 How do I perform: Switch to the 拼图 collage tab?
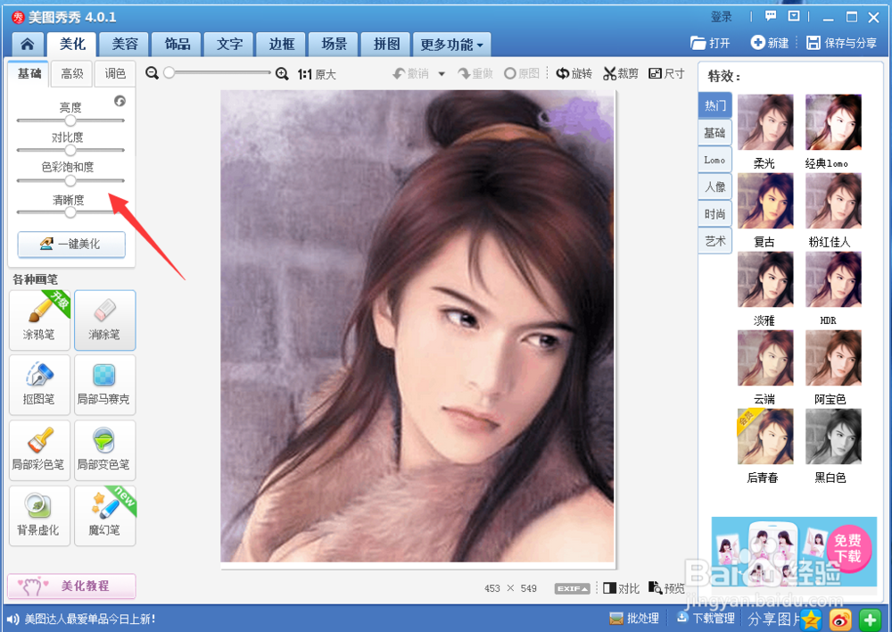pos(386,44)
